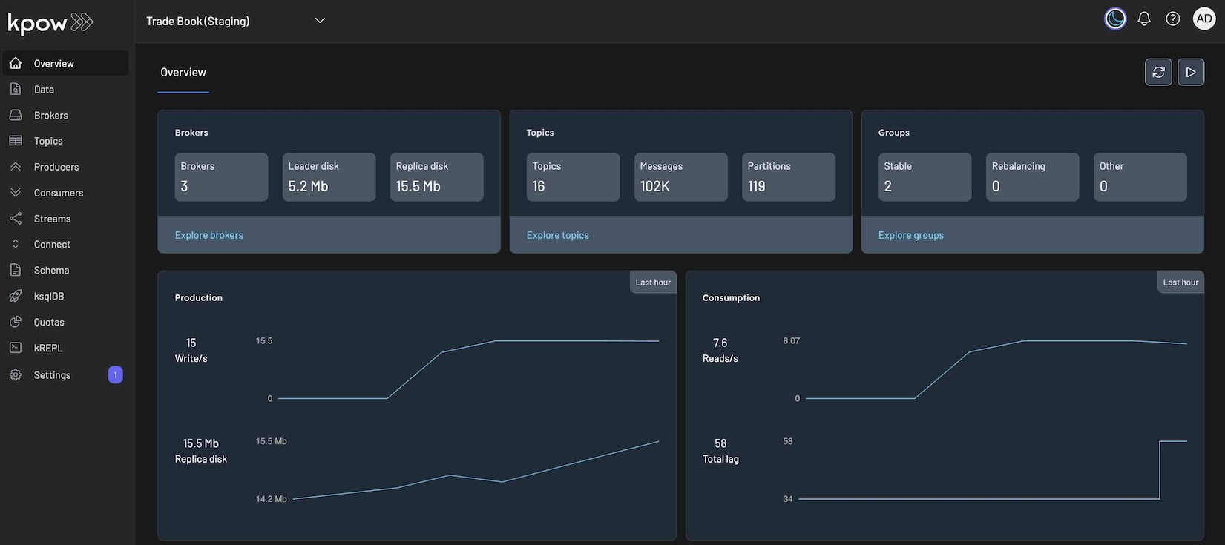The height and width of the screenshot is (545, 1225).
Task: Open the kREPL terminal icon
Action: [x=16, y=347]
